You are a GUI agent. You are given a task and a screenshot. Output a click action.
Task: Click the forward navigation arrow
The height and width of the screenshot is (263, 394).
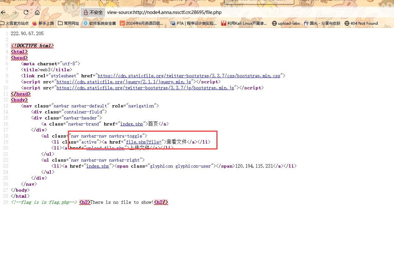(x=15, y=12)
